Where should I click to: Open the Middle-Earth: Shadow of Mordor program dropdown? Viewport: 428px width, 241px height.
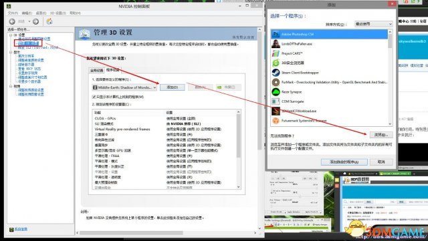(x=124, y=87)
